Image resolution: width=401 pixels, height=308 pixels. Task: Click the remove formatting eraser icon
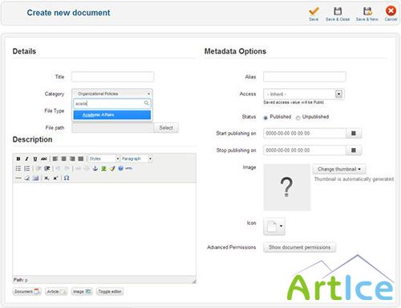pyautogui.click(x=26, y=178)
